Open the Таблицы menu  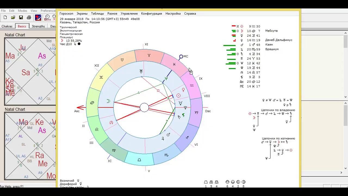point(97,14)
